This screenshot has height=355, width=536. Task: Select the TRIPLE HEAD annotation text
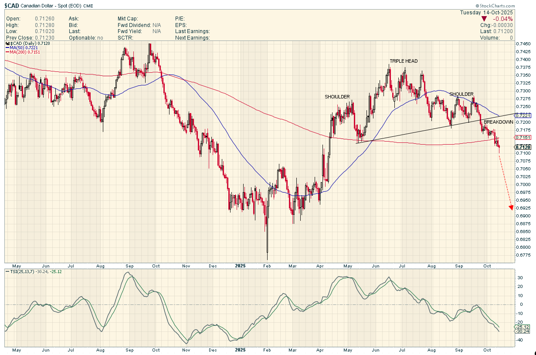point(404,61)
